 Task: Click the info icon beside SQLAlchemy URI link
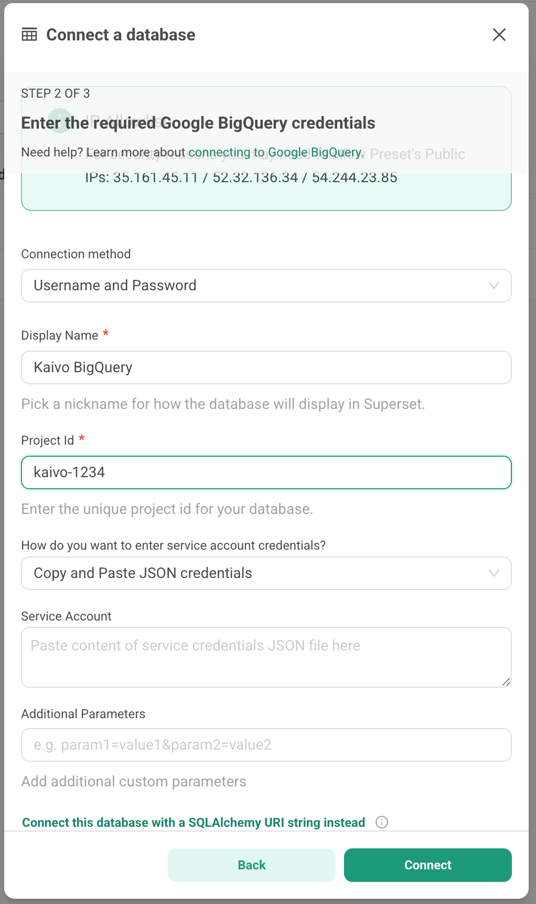tap(382, 822)
